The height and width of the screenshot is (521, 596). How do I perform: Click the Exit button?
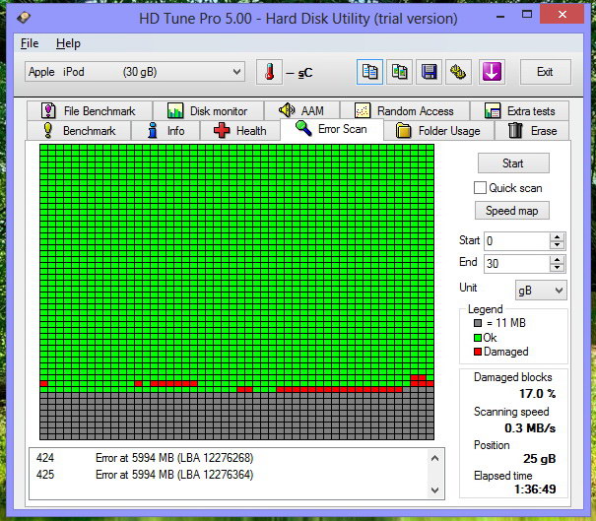544,72
